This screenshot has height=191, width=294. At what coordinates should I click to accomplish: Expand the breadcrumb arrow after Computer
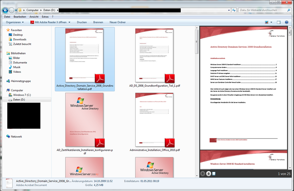tap(41, 10)
